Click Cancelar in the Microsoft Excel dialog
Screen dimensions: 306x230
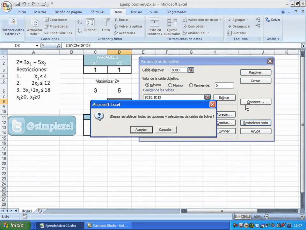pos(165,130)
